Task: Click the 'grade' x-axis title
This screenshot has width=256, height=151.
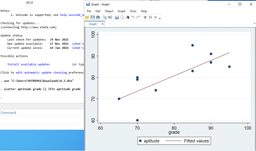Action: point(174,132)
